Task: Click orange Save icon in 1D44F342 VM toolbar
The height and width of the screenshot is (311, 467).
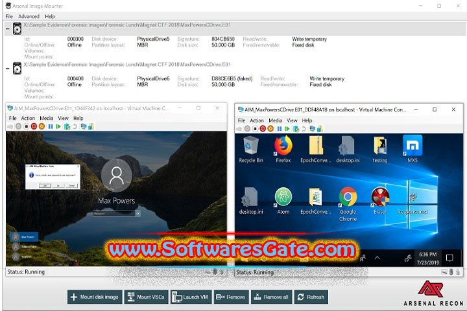Action: pos(42,126)
